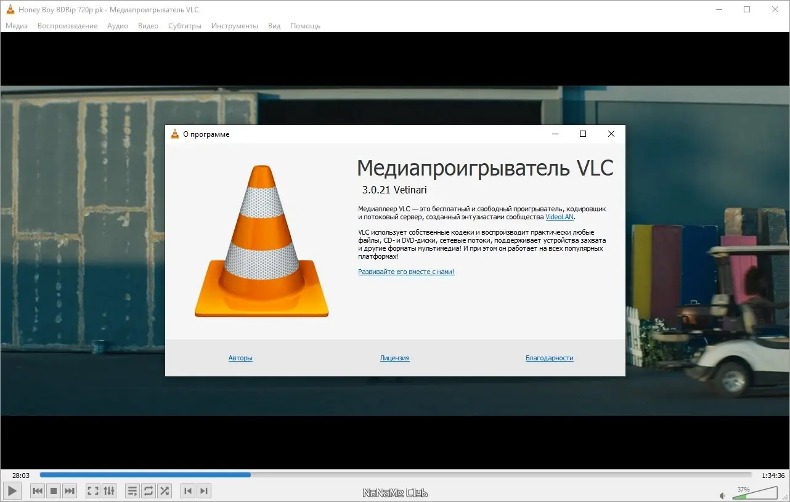Open the extended settings equalizer panel

click(x=109, y=491)
